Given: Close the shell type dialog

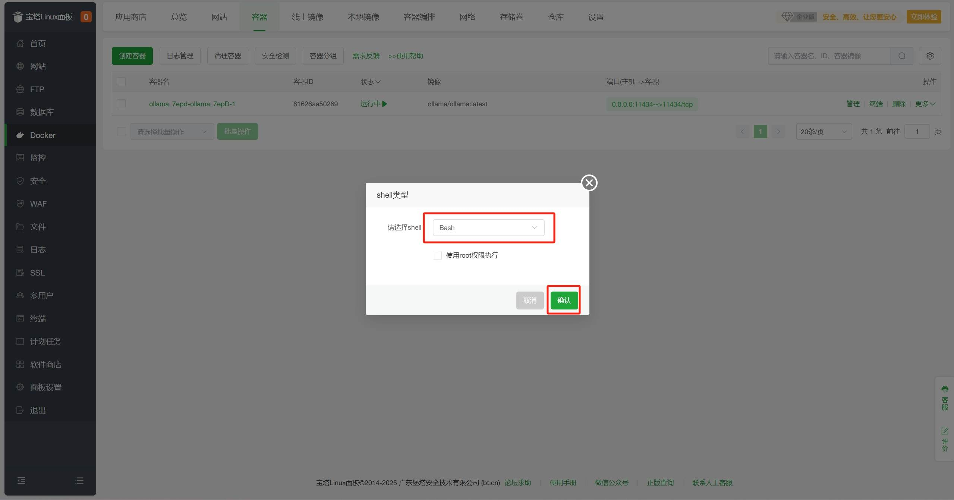Looking at the screenshot, I should pyautogui.click(x=589, y=183).
